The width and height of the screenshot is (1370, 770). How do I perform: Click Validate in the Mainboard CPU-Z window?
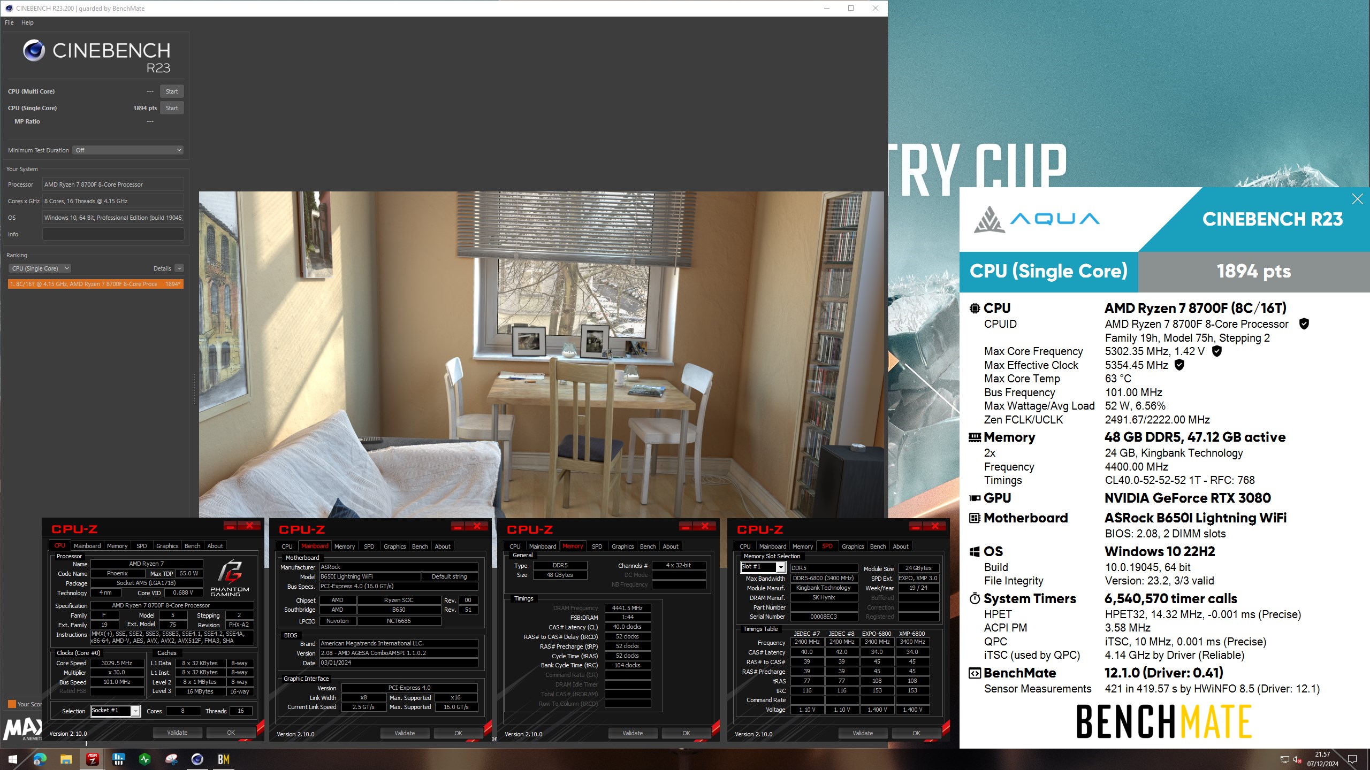[405, 734]
